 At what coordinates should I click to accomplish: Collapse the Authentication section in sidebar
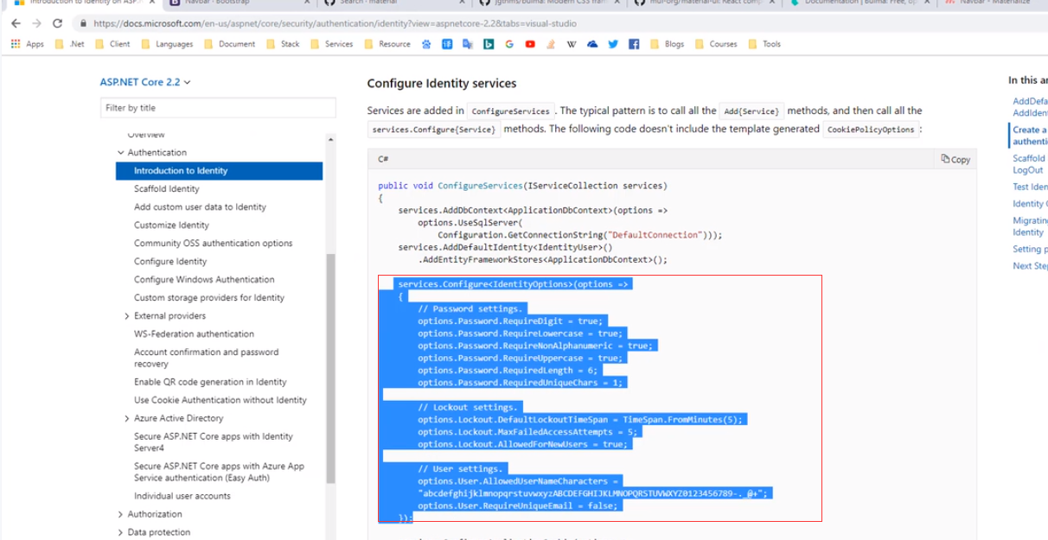120,153
